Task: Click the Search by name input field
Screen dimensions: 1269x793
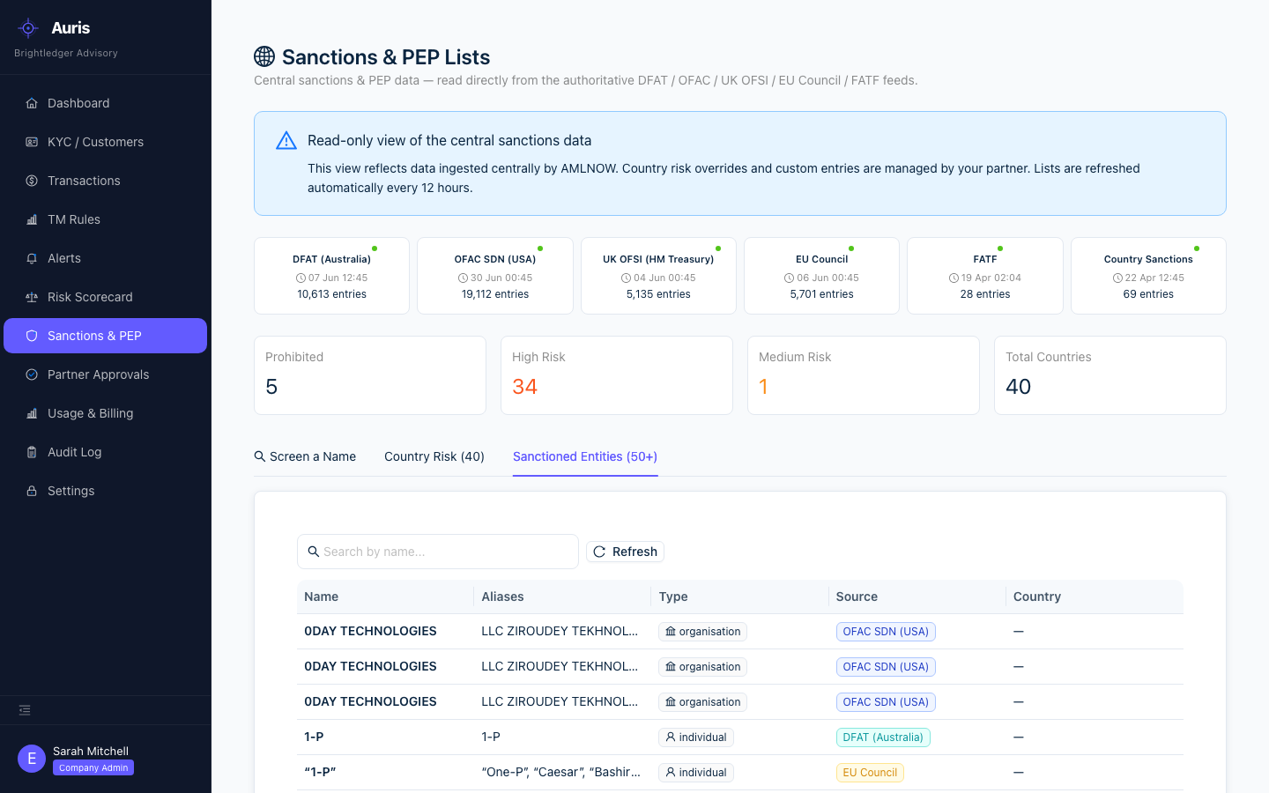Action: click(438, 552)
